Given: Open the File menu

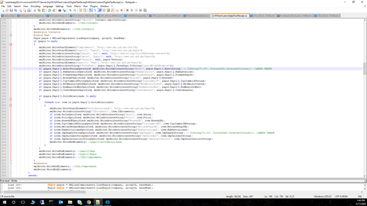Looking at the screenshot, I should (3, 6).
